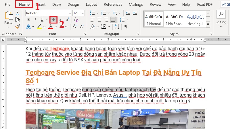This screenshot has width=230, height=129.
Task: Switch to the Review tab
Action: pos(156,5)
